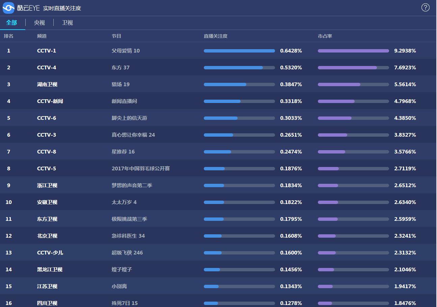Click the program 极限挑战第三季
The image size is (437, 307).
pos(129,219)
